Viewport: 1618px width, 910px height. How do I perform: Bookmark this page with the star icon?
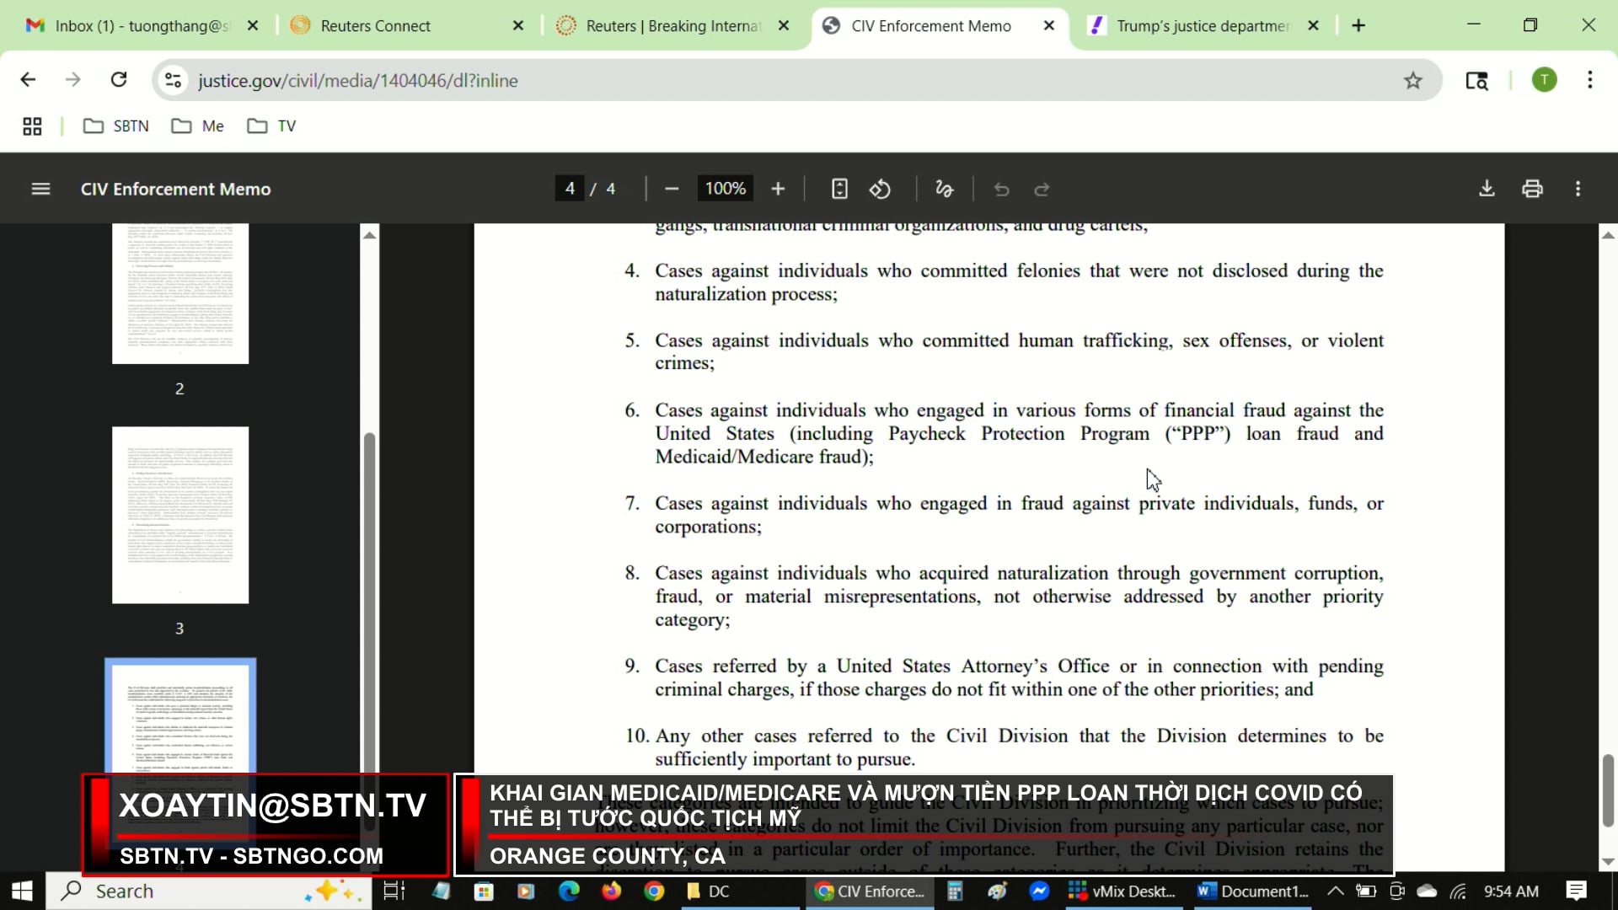click(1413, 80)
